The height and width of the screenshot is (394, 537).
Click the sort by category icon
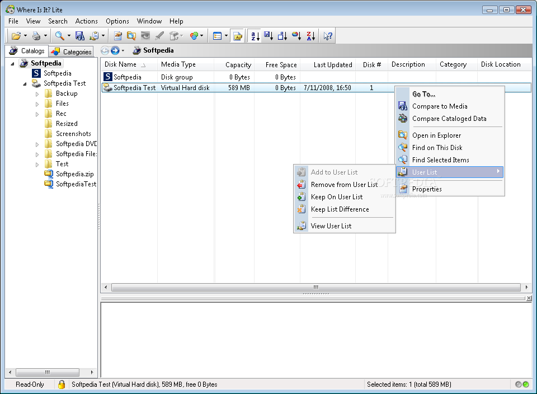pyautogui.click(x=296, y=36)
